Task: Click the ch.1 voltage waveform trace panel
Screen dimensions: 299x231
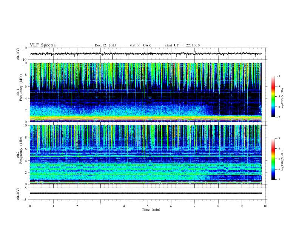Action: point(148,54)
